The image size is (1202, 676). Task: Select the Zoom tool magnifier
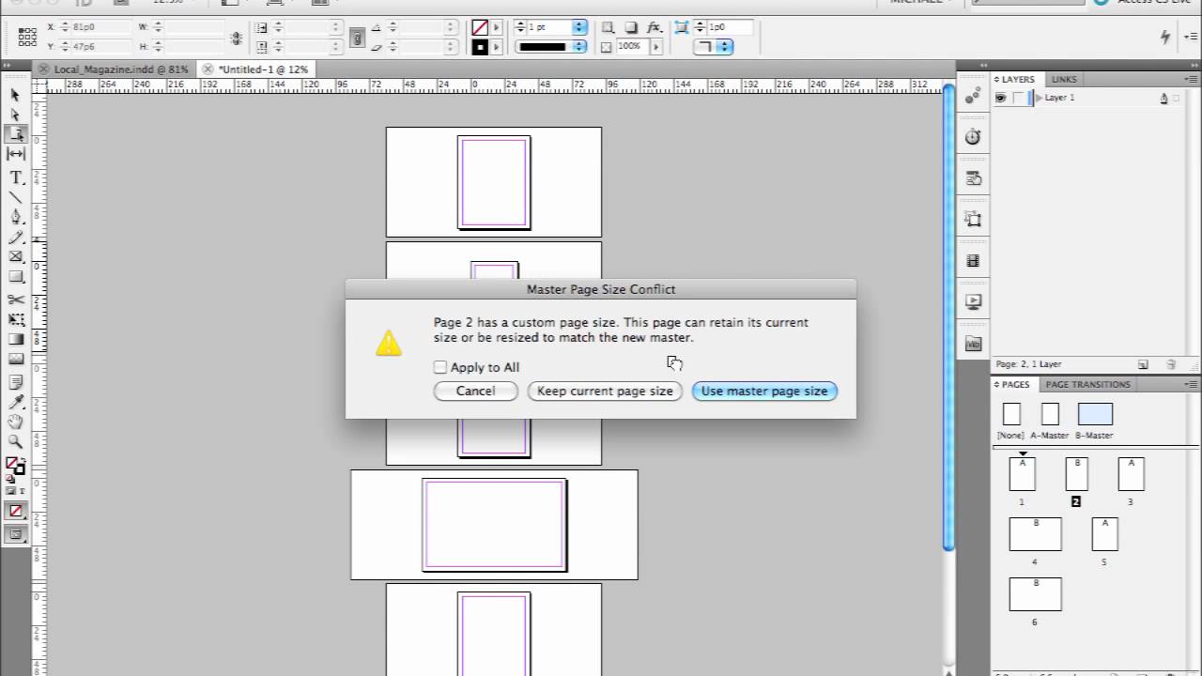(15, 441)
